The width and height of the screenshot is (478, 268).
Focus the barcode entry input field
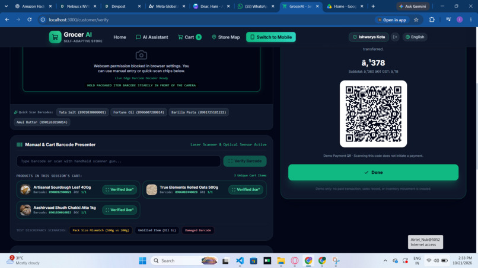tap(118, 161)
